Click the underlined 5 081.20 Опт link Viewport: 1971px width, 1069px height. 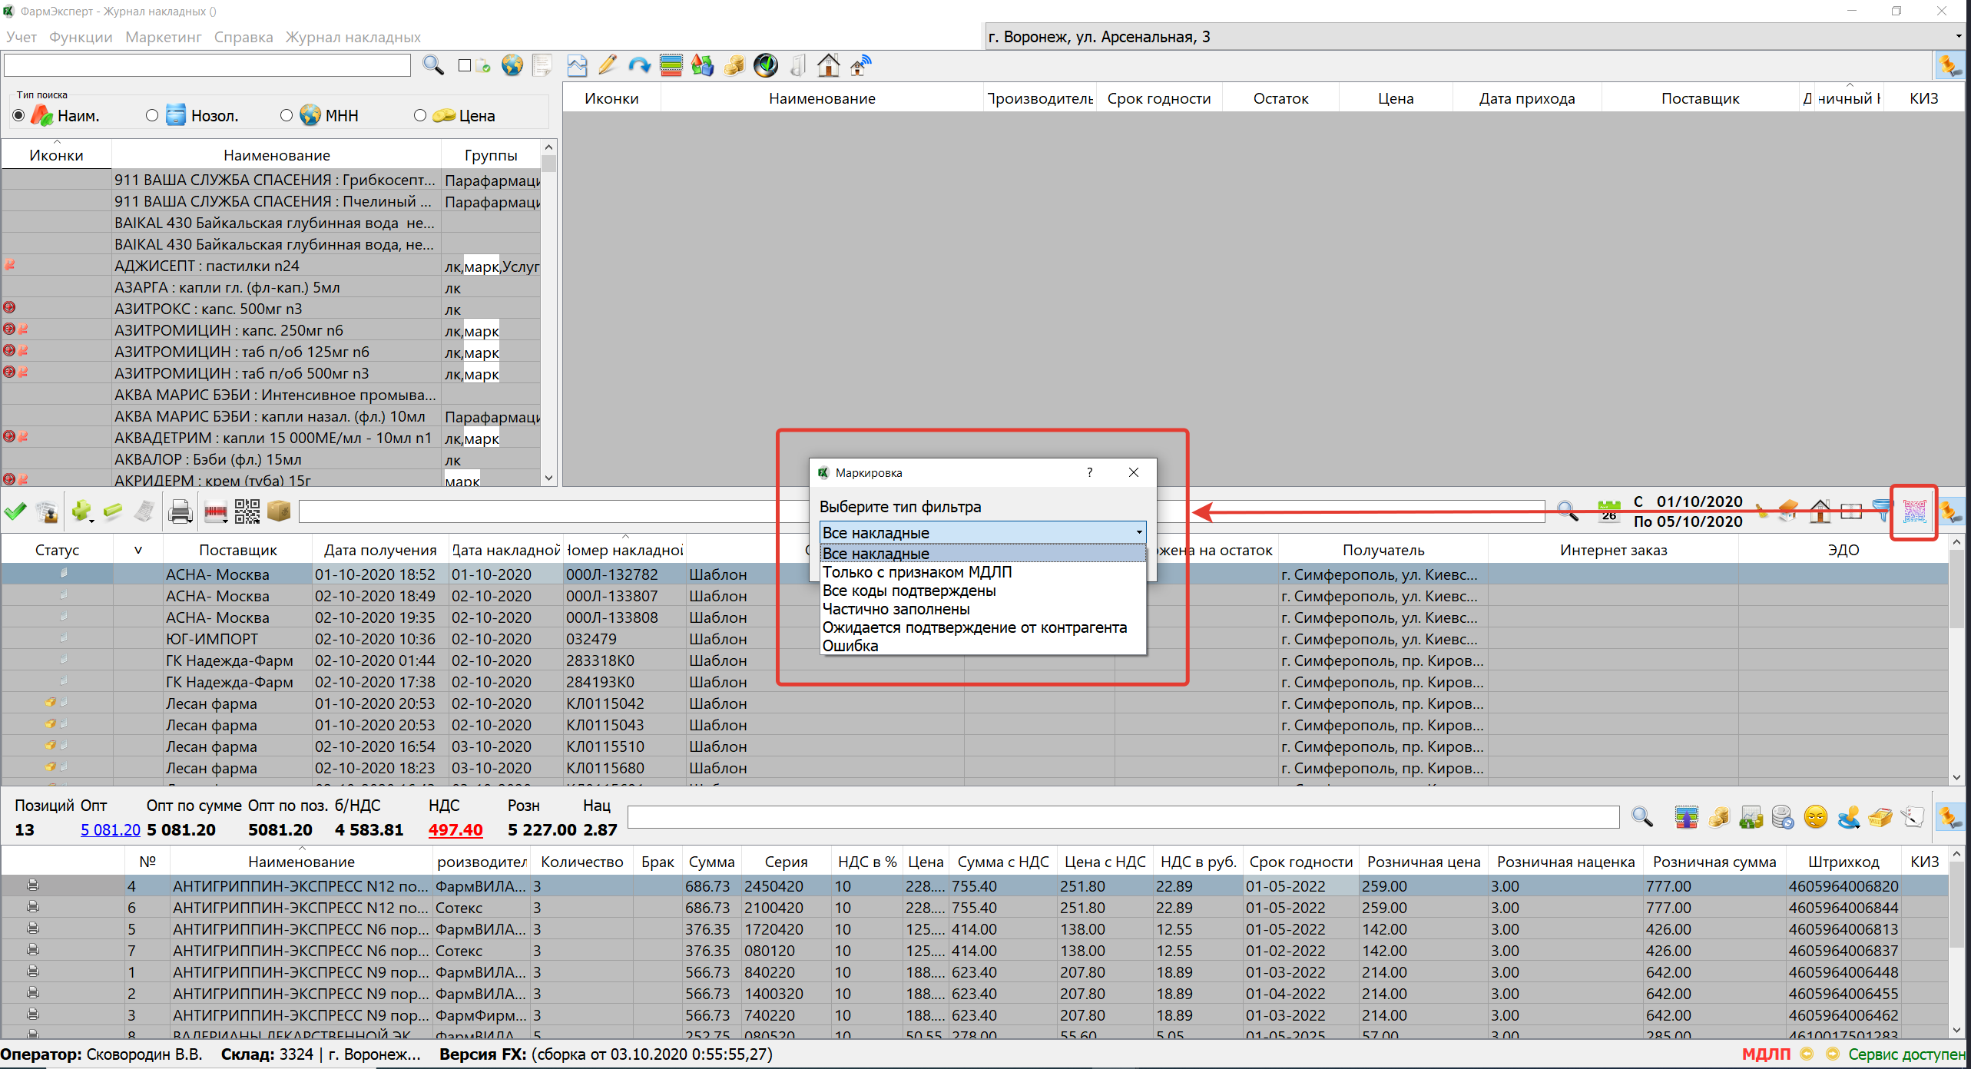pyautogui.click(x=111, y=830)
